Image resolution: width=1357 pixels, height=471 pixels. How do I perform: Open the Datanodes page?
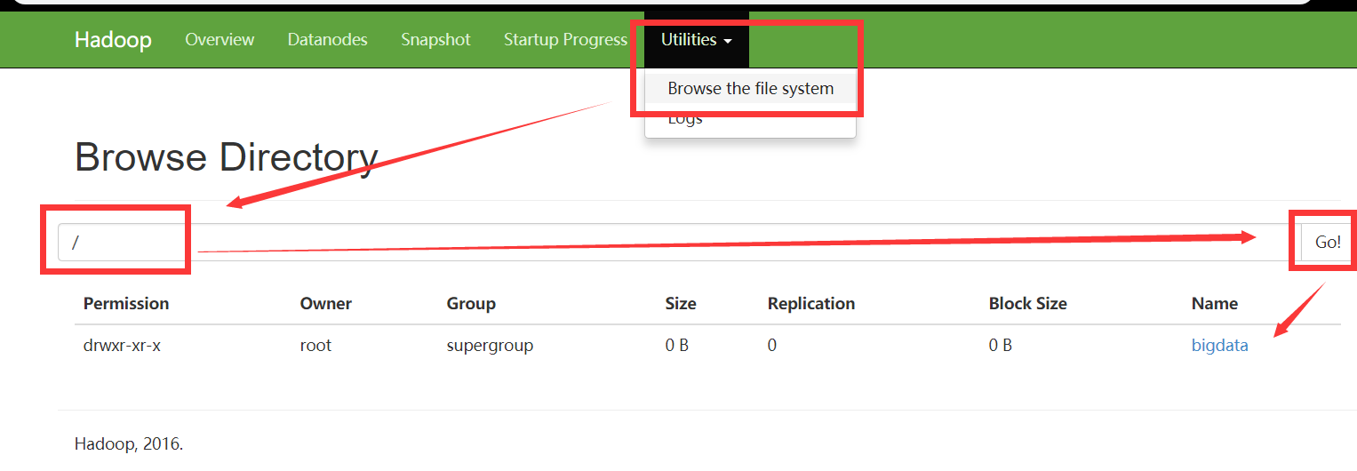tap(327, 40)
